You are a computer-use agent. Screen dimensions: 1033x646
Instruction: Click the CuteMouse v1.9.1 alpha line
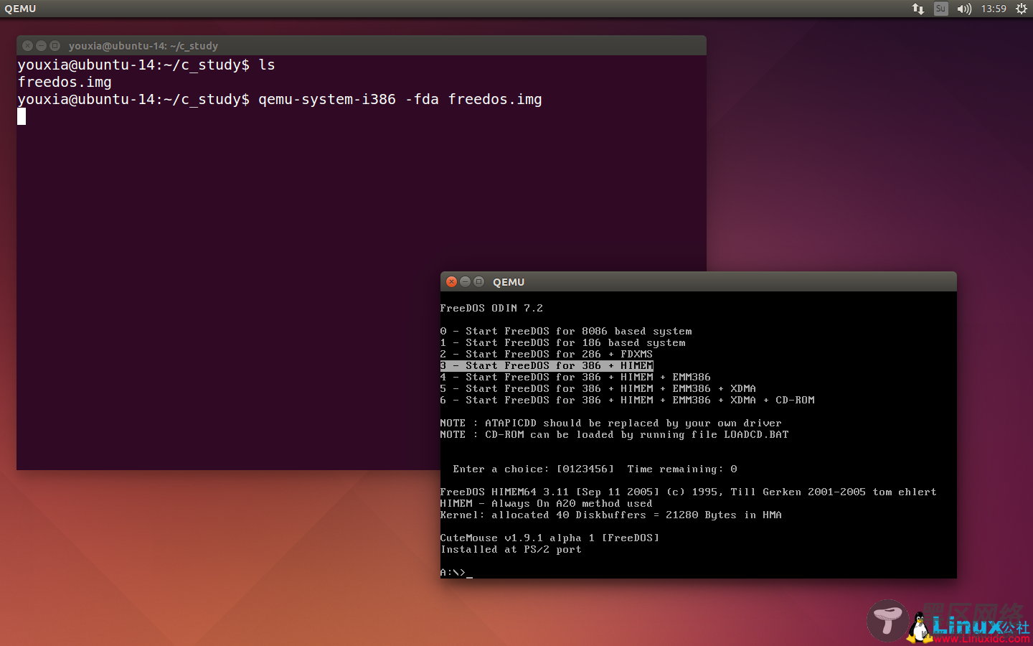point(549,538)
